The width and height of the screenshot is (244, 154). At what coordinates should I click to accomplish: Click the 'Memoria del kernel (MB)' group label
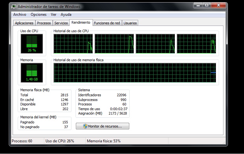pos(38,117)
